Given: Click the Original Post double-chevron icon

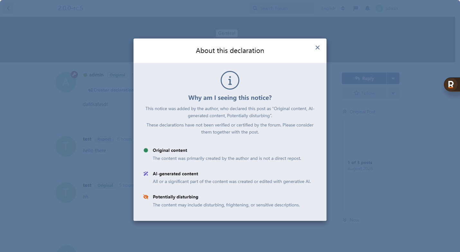Looking at the screenshot, I should point(345,112).
